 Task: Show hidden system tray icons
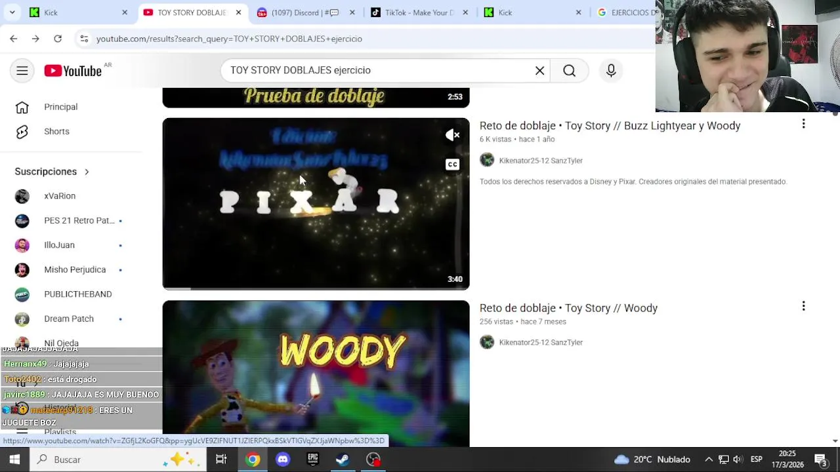[x=709, y=460]
